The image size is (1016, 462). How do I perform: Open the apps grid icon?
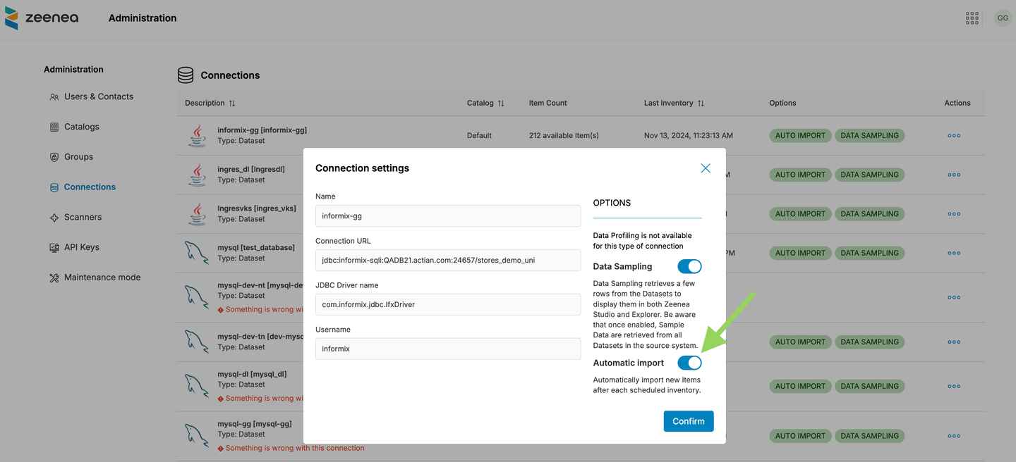tap(972, 18)
